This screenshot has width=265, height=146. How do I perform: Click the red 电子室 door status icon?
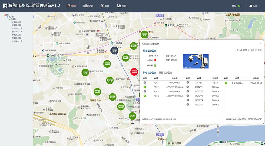pos(155,60)
